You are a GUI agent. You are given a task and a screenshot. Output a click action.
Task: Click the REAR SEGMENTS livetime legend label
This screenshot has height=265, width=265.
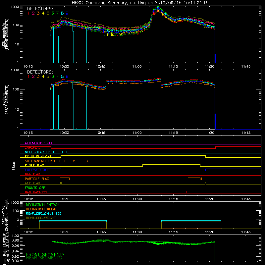[44, 258]
